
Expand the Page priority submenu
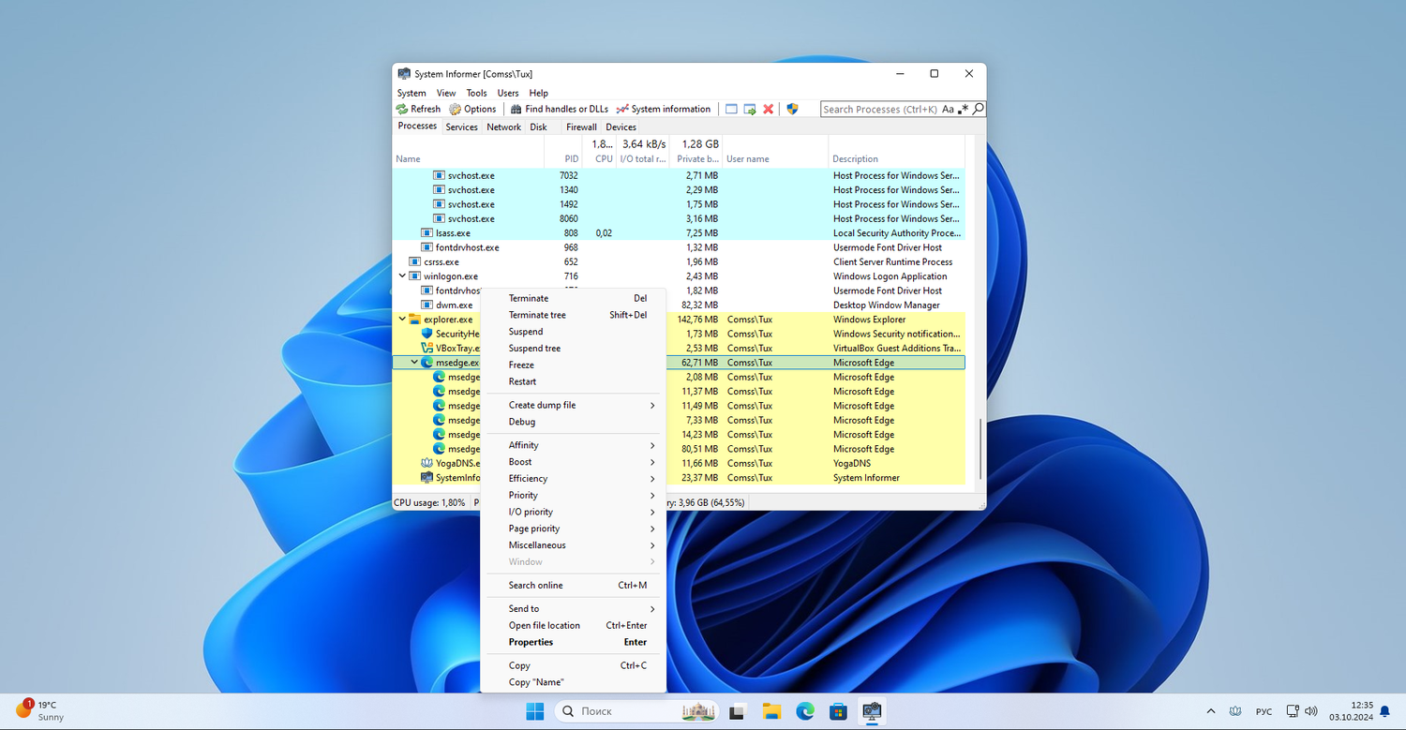point(573,529)
